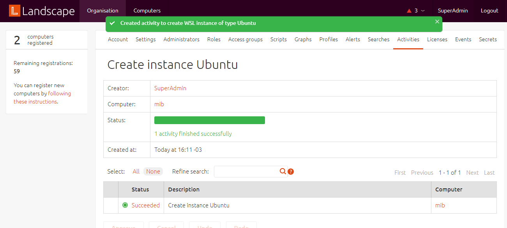Viewport: 507px width, 228px height.
Task: Click '1 activity finished successfully' text
Action: coord(193,134)
